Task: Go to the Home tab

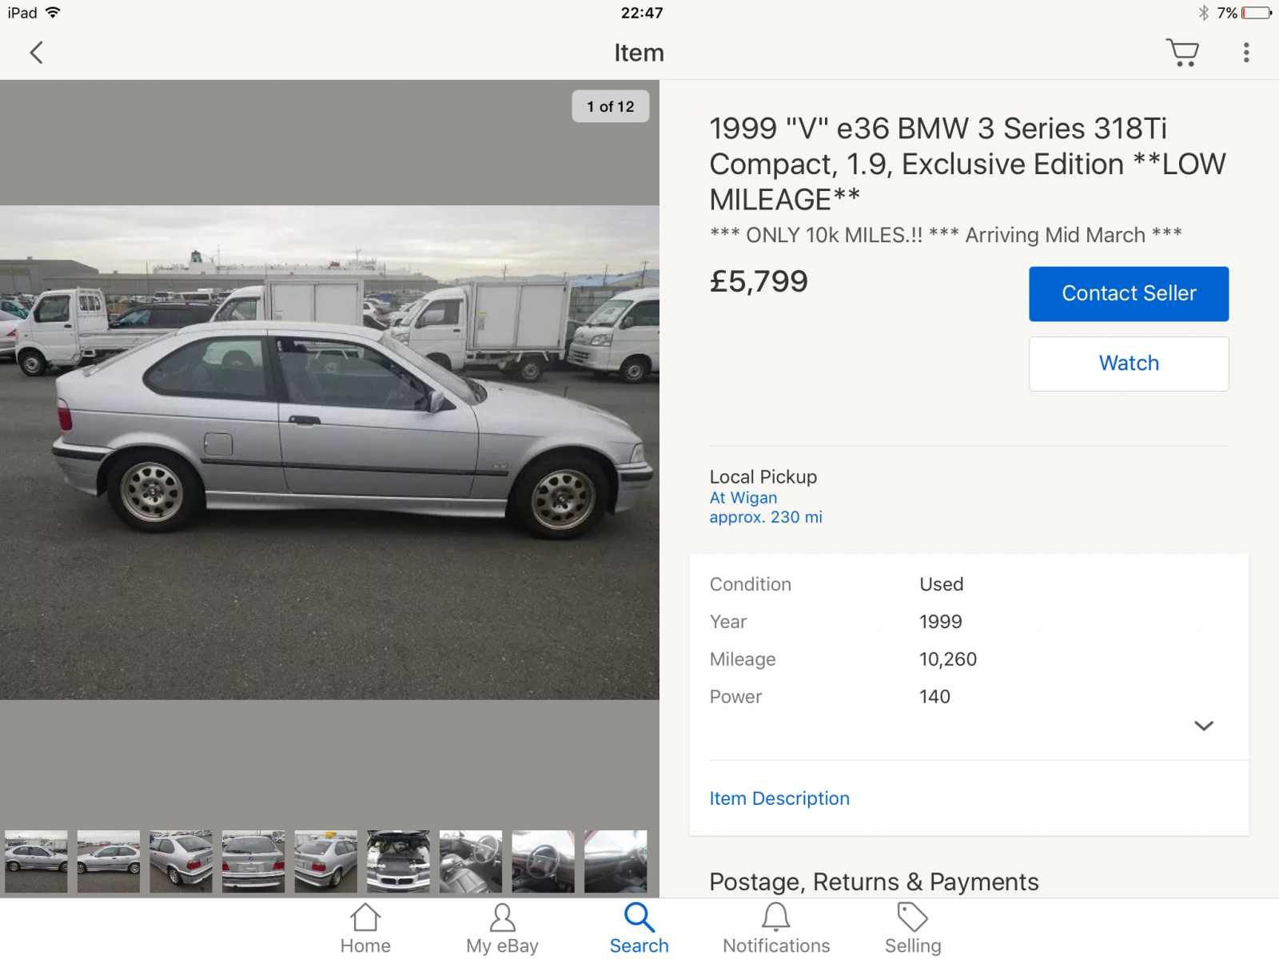Action: click(365, 929)
